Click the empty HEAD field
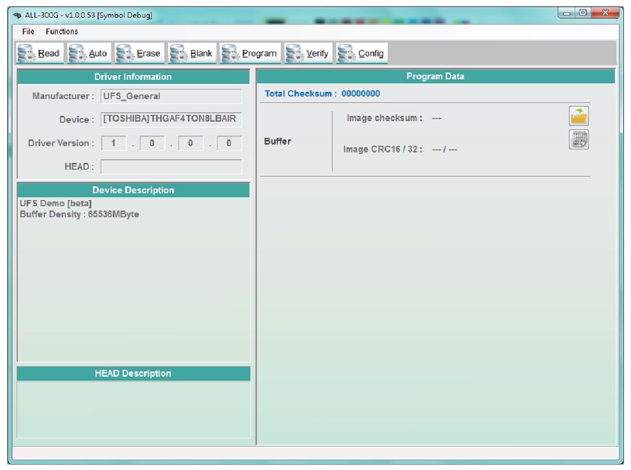Screen dimensions: 631x470 coord(171,166)
